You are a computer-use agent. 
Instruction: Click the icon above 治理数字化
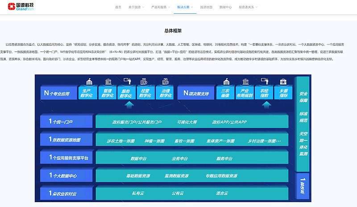166,81
